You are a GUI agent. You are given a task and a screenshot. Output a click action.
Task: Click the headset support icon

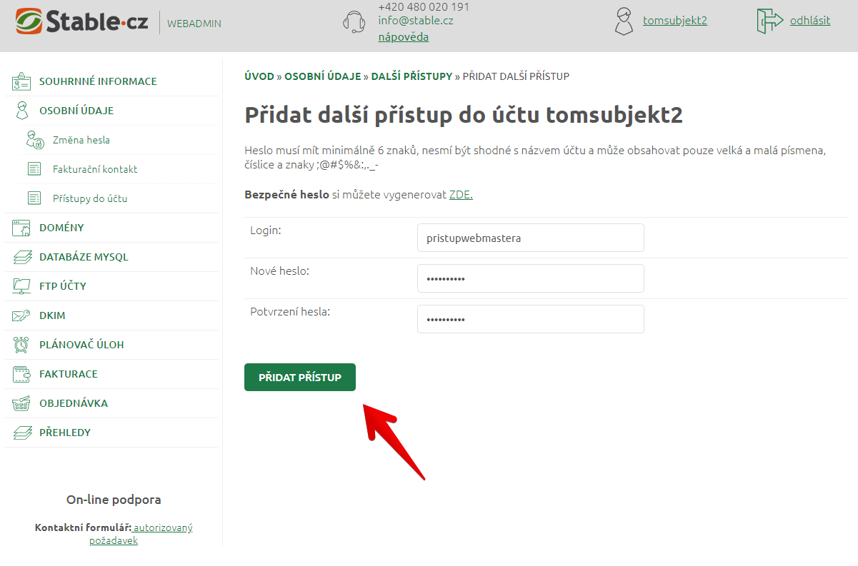pos(354,21)
